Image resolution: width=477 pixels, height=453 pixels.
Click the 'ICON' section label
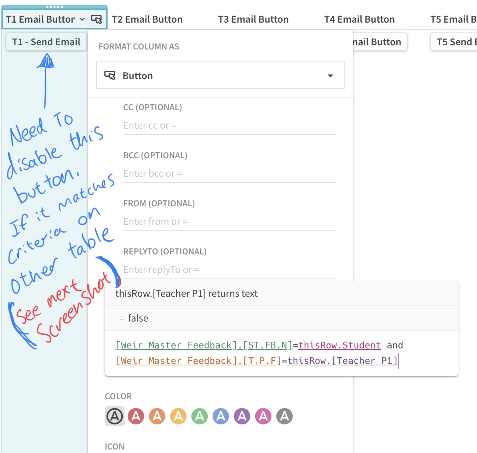115,447
